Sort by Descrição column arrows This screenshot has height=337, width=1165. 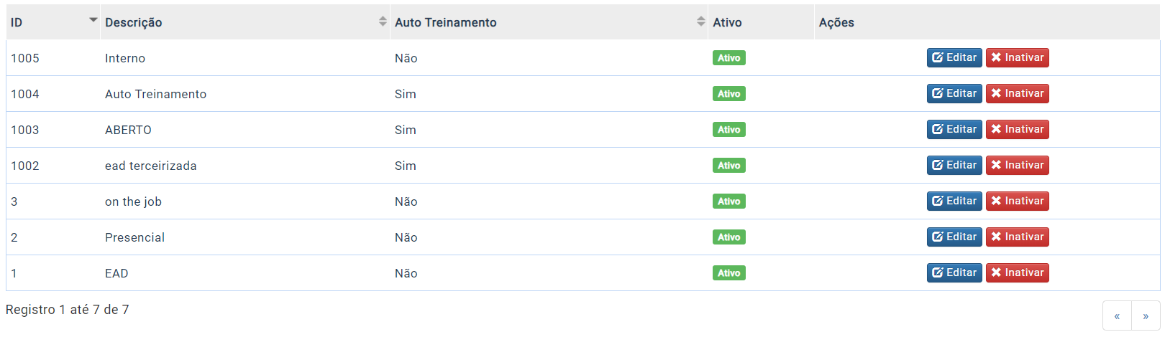(383, 22)
